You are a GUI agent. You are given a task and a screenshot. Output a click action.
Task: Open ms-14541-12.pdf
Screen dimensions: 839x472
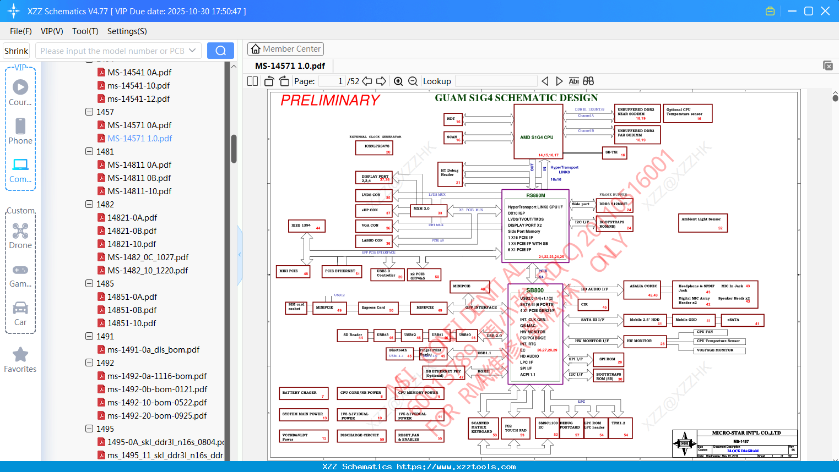pos(138,98)
